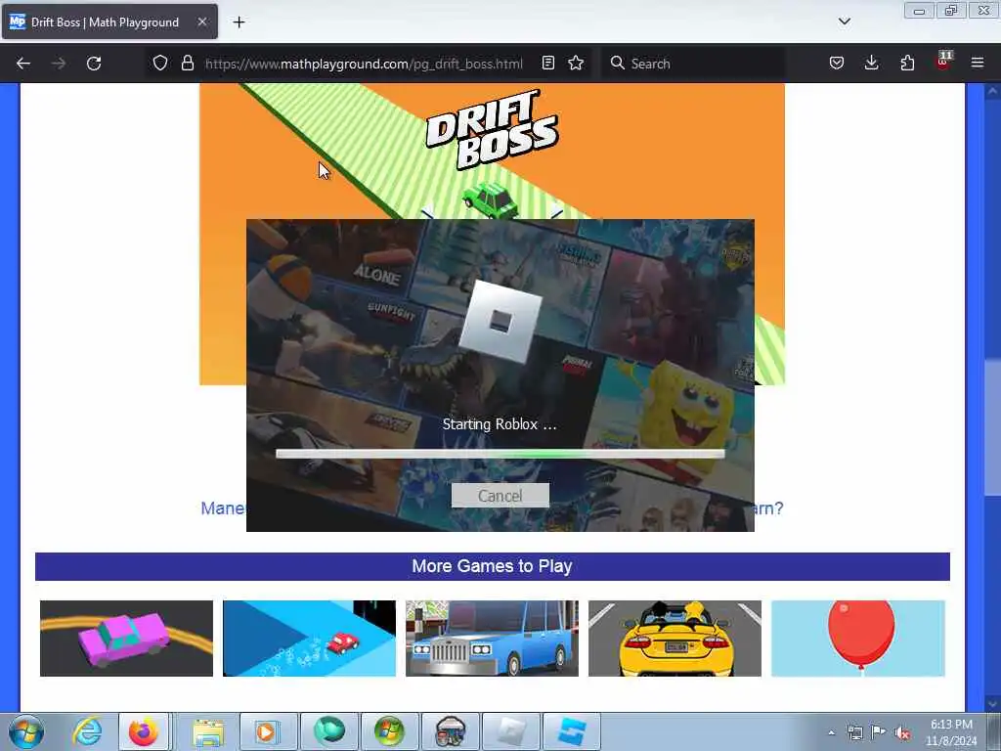Click the scrollbar down arrow
The width and height of the screenshot is (1001, 751).
pyautogui.click(x=992, y=704)
